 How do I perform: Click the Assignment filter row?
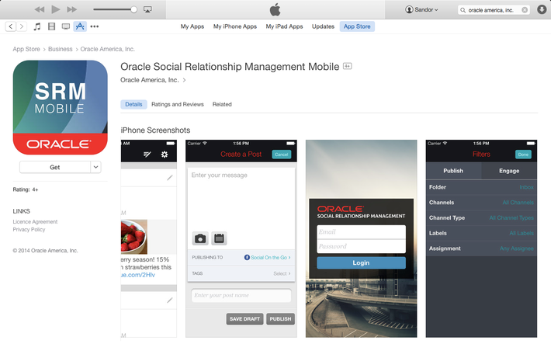click(481, 248)
